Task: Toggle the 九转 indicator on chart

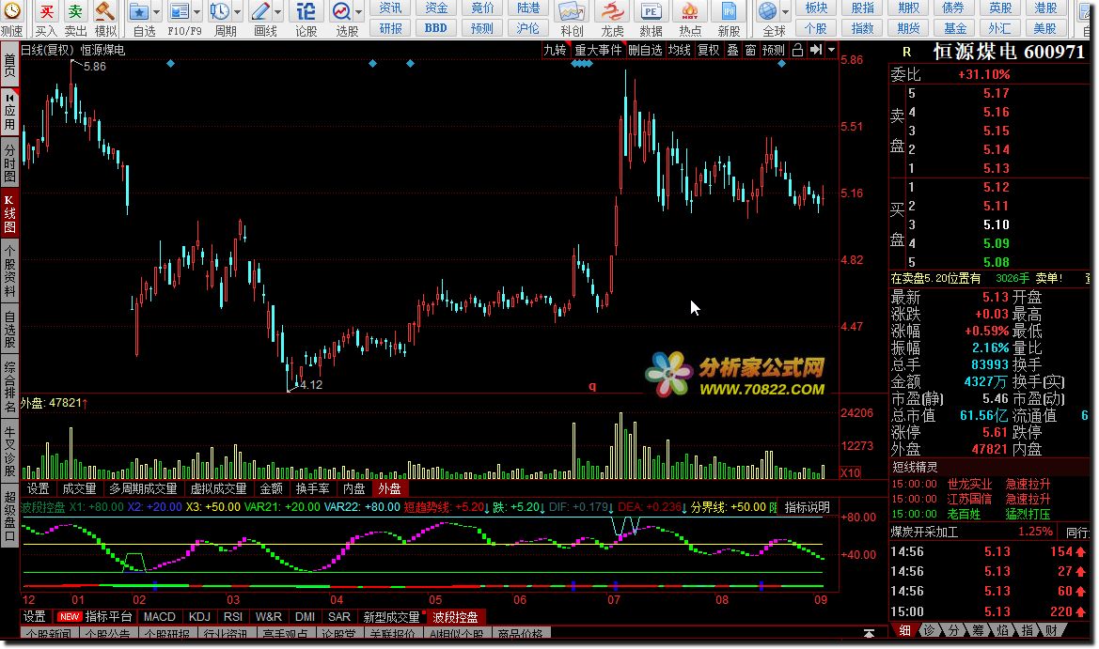Action: (x=555, y=50)
